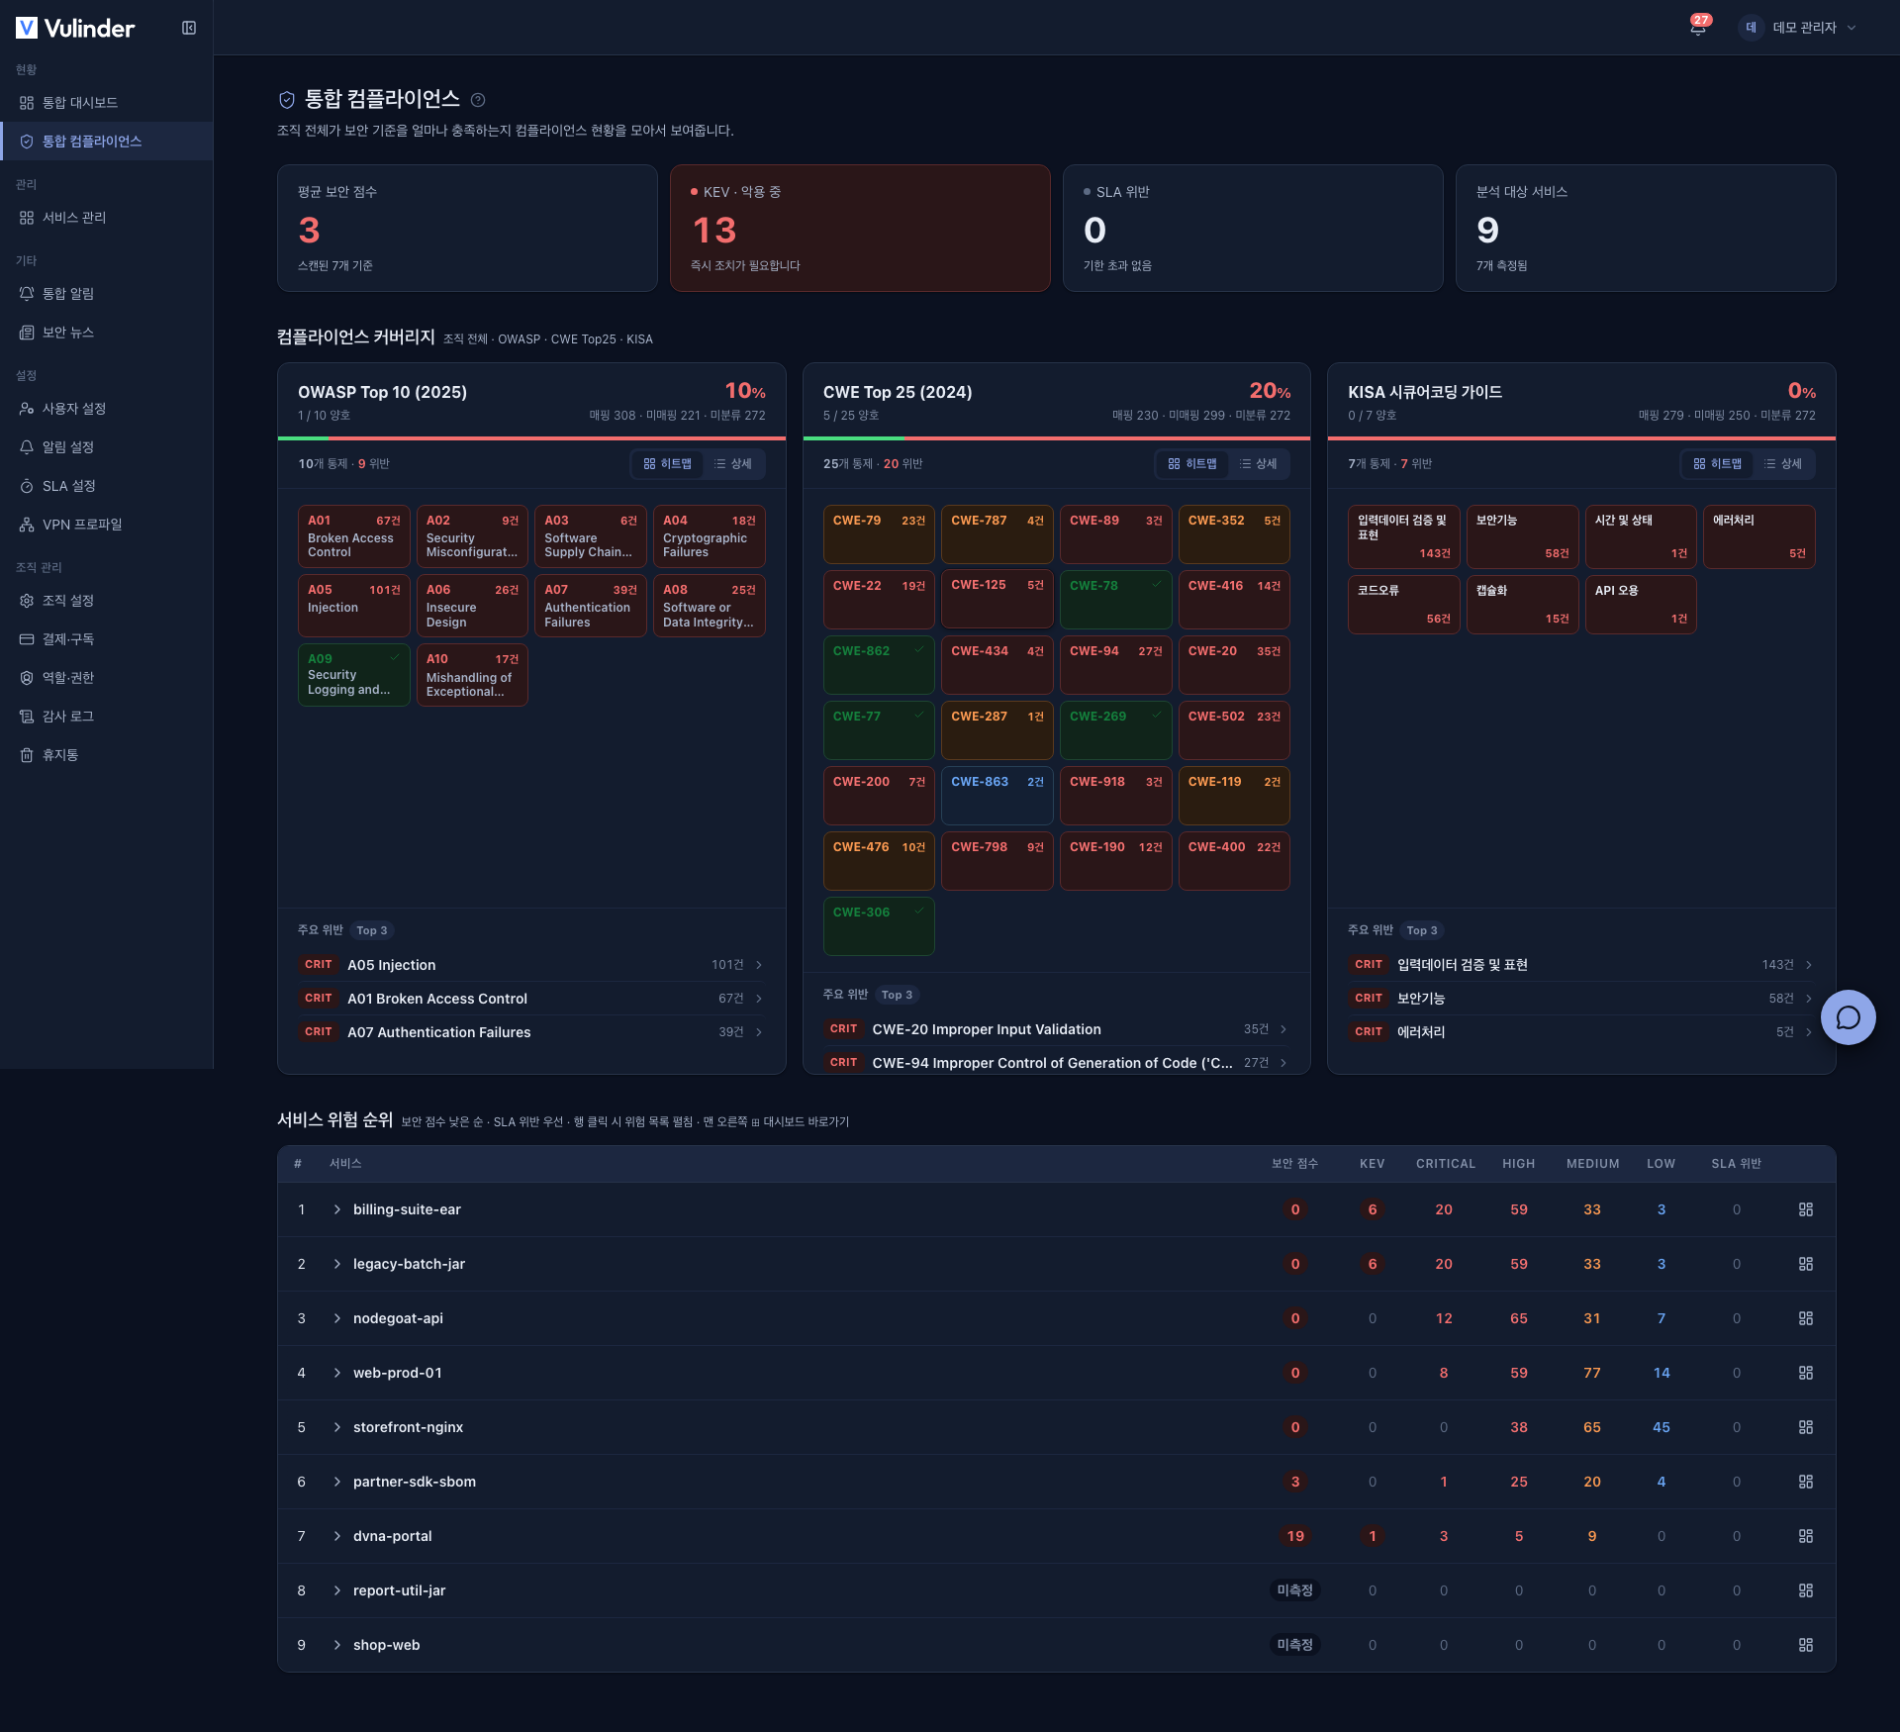1900x1732 pixels.
Task: Open A05 Injection violation chevron row
Action: click(531, 965)
